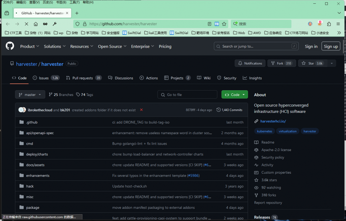This screenshot has width=346, height=221.
Task: Go to the Firefox home page icon
Action: [x=36, y=24]
